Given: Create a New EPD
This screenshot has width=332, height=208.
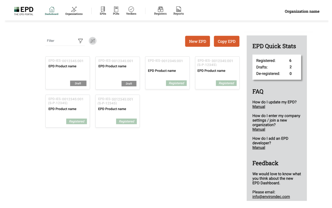Looking at the screenshot, I should [x=197, y=41].
